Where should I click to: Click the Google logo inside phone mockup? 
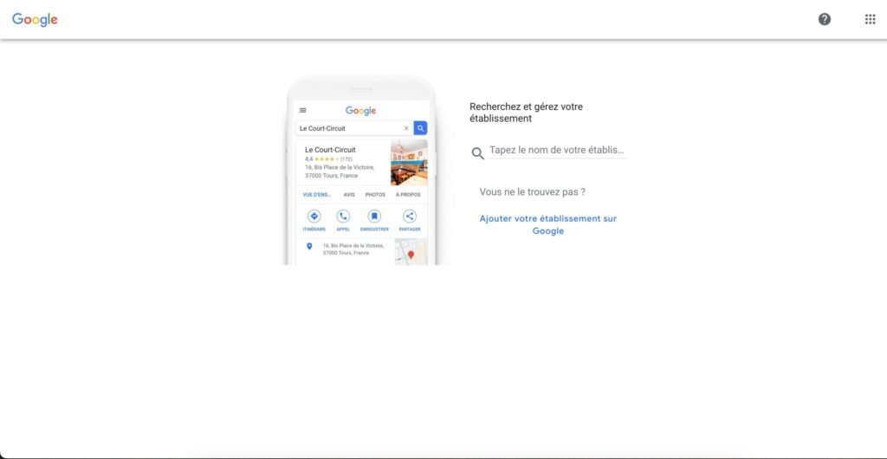(361, 111)
